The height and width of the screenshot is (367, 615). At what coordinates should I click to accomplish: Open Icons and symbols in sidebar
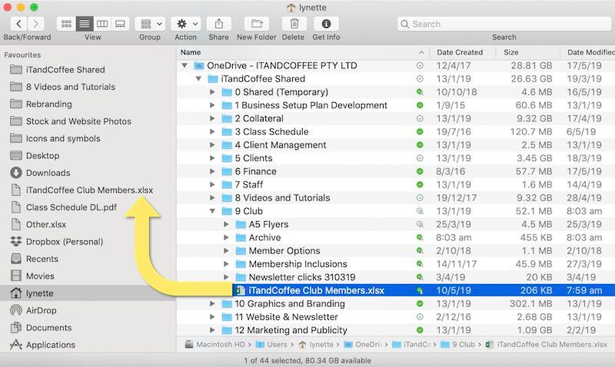(x=63, y=139)
